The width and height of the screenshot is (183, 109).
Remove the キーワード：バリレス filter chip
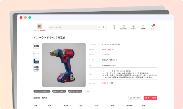click(x=49, y=91)
